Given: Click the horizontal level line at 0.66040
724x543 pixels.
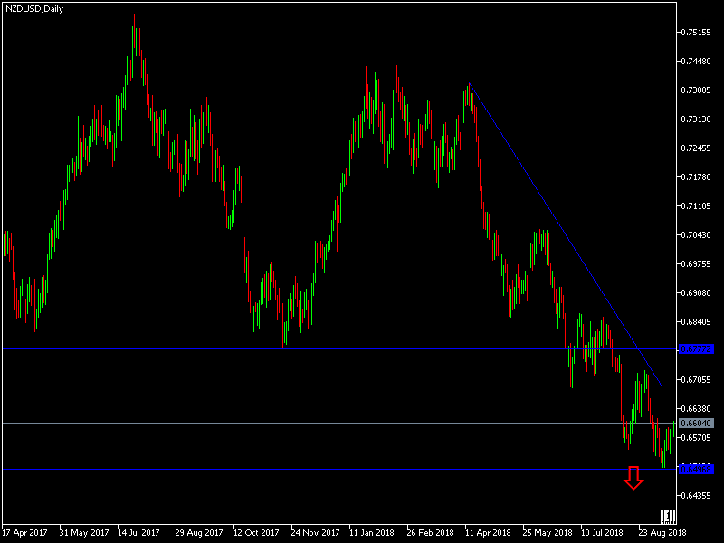Looking at the screenshot, I should tap(271, 423).
